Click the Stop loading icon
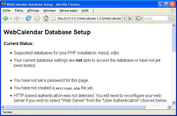This screenshot has height=116, width=177. coord(37,18)
